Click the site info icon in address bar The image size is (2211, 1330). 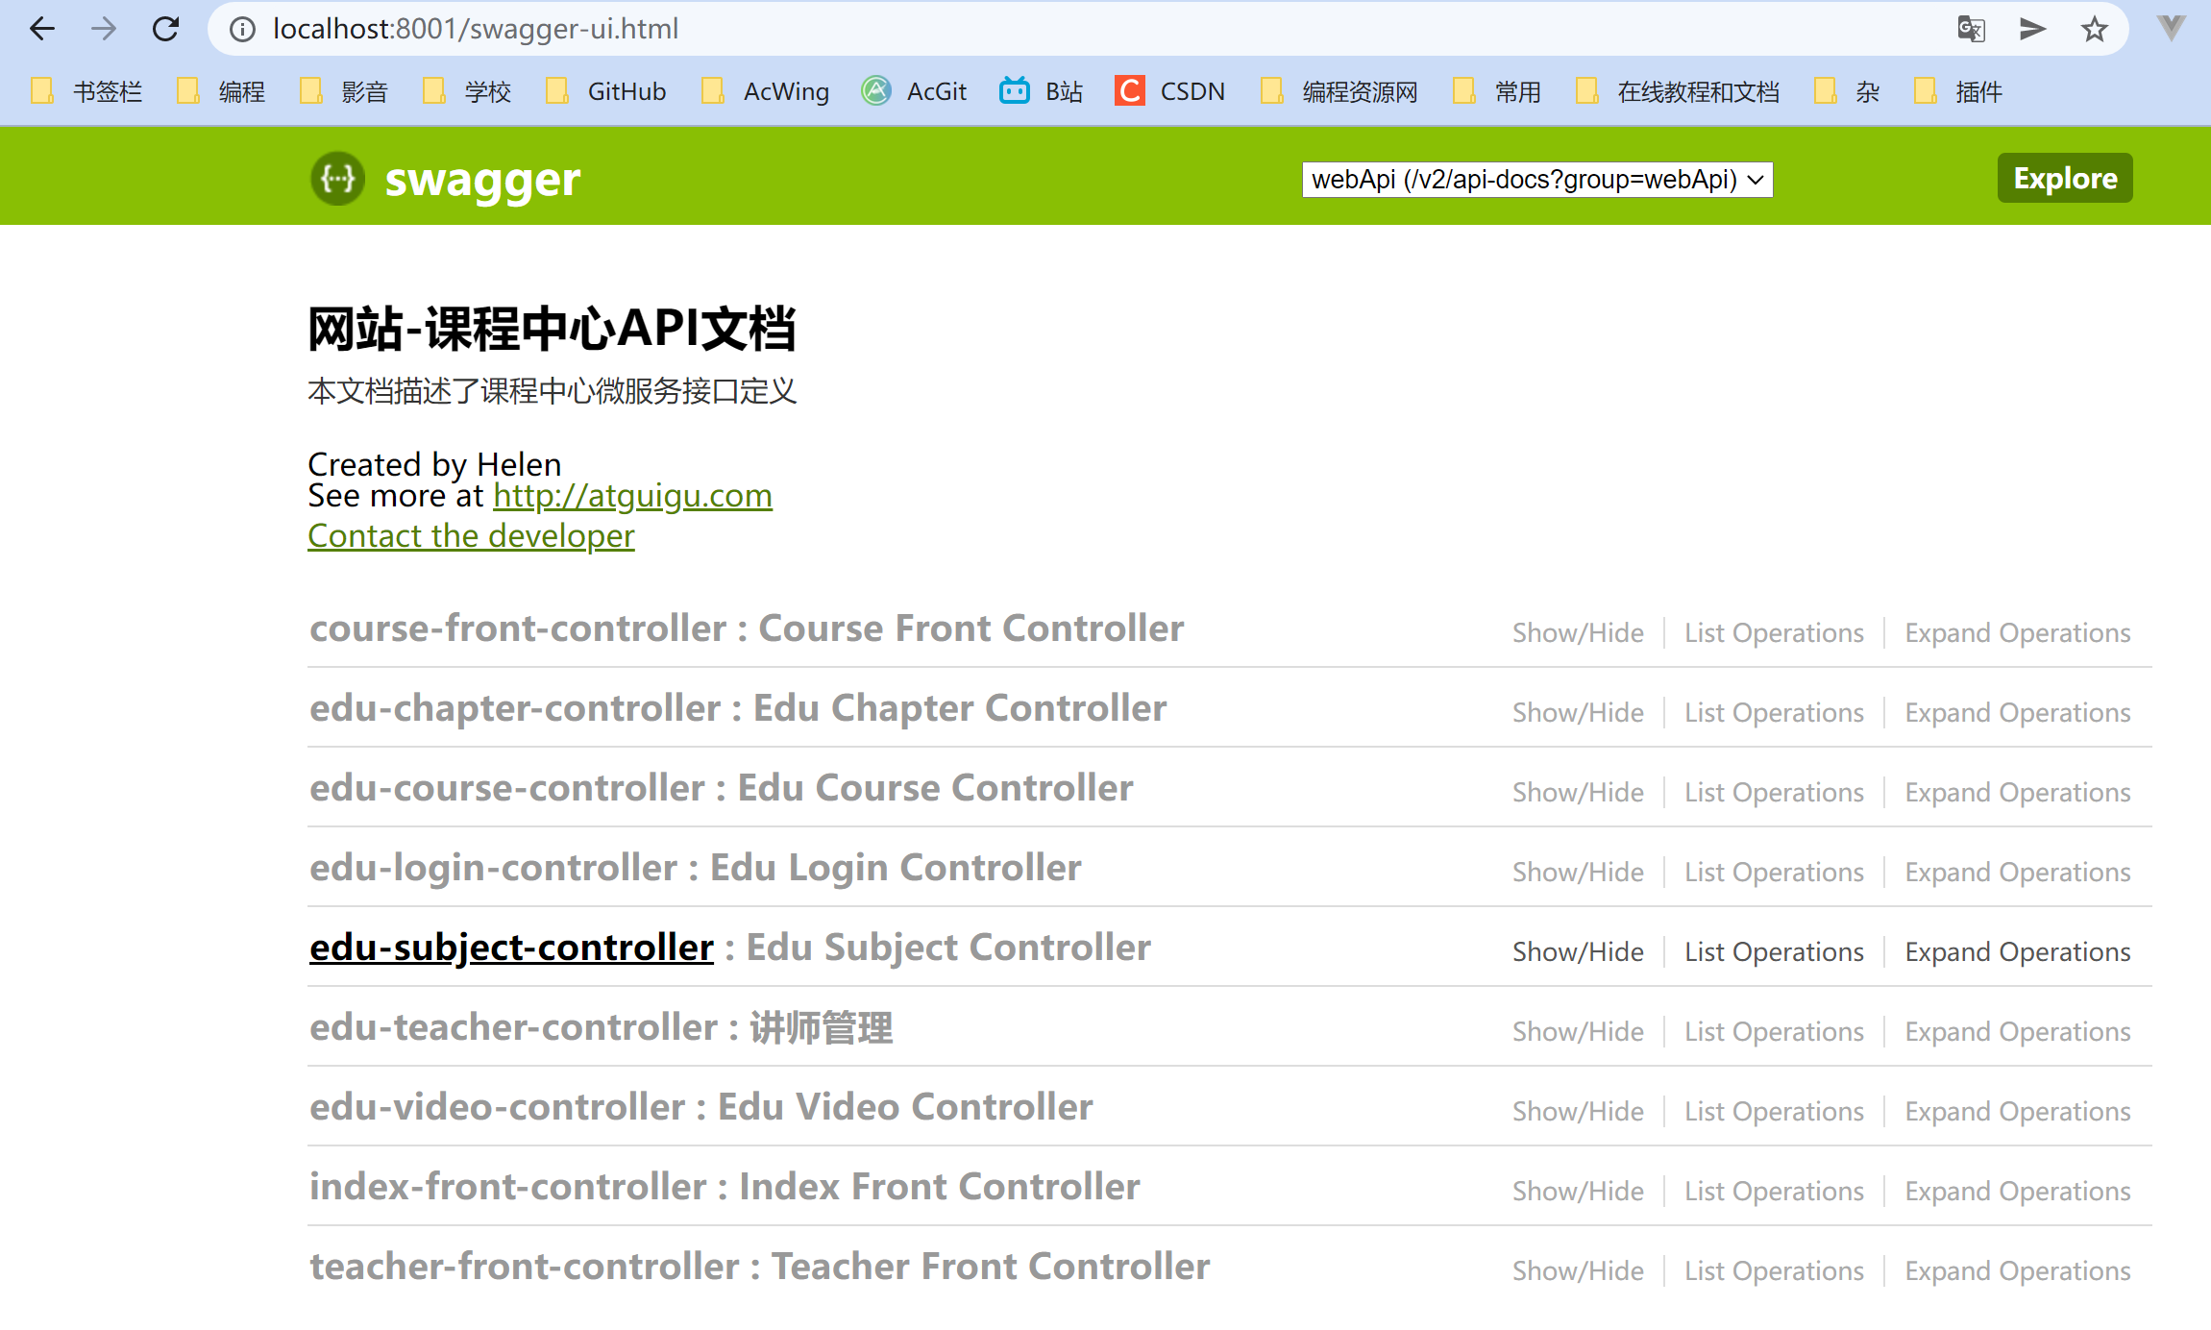pyautogui.click(x=242, y=30)
